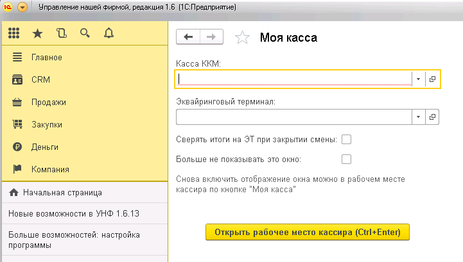Image resolution: width=463 pixels, height=262 pixels.
Task: Click the Деньги ruble coin icon
Action: coord(17,147)
